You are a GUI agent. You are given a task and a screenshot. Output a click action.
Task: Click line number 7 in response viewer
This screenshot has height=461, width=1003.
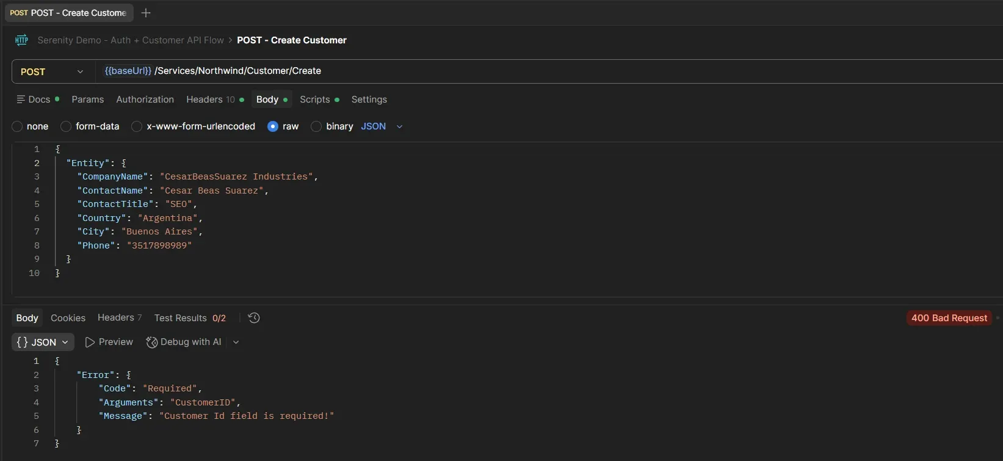(36, 443)
